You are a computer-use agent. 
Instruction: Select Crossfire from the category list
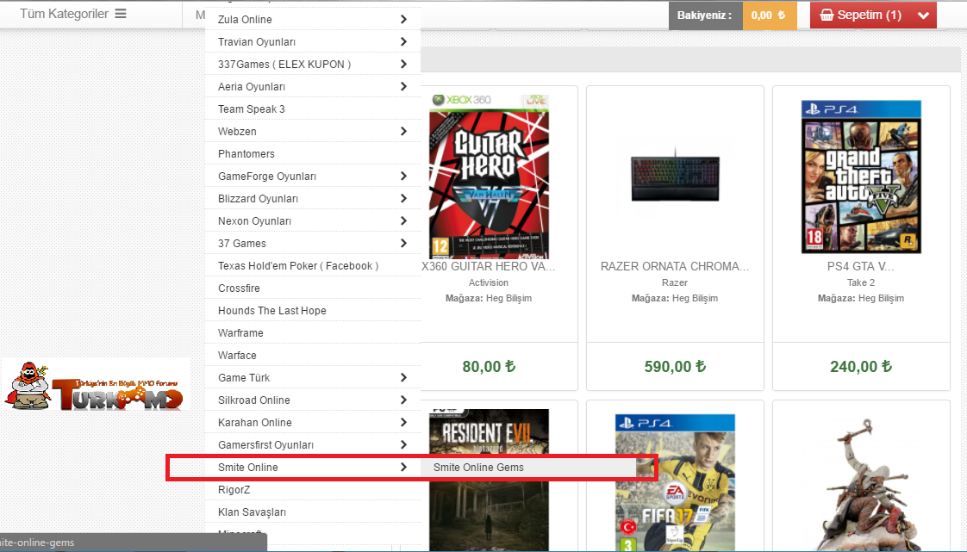[239, 288]
